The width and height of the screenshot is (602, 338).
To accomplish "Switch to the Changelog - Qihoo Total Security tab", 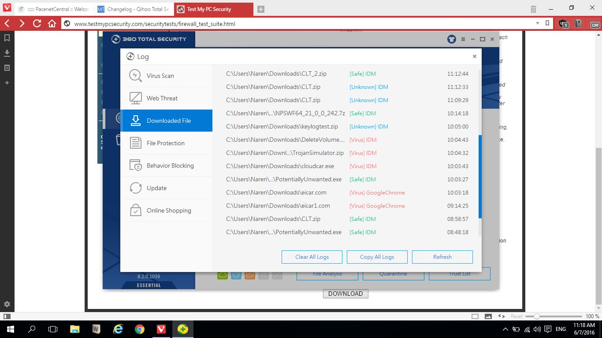I will pyautogui.click(x=133, y=9).
